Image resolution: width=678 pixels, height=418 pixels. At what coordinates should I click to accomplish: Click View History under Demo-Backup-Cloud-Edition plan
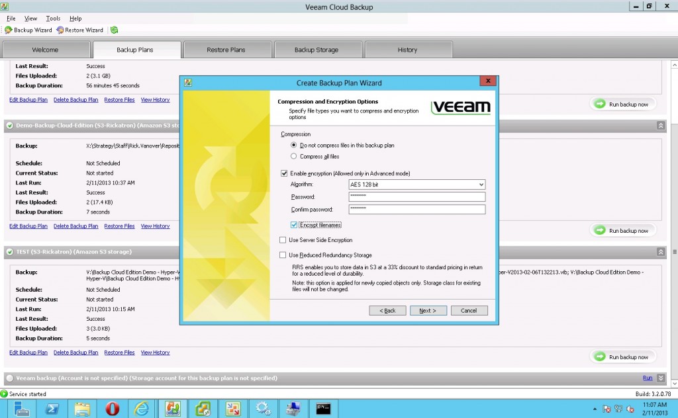155,226
